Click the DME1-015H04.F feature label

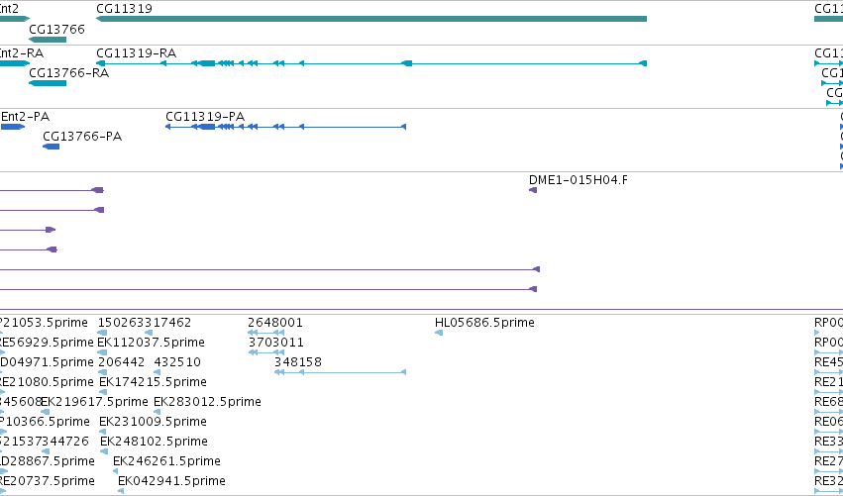578,180
